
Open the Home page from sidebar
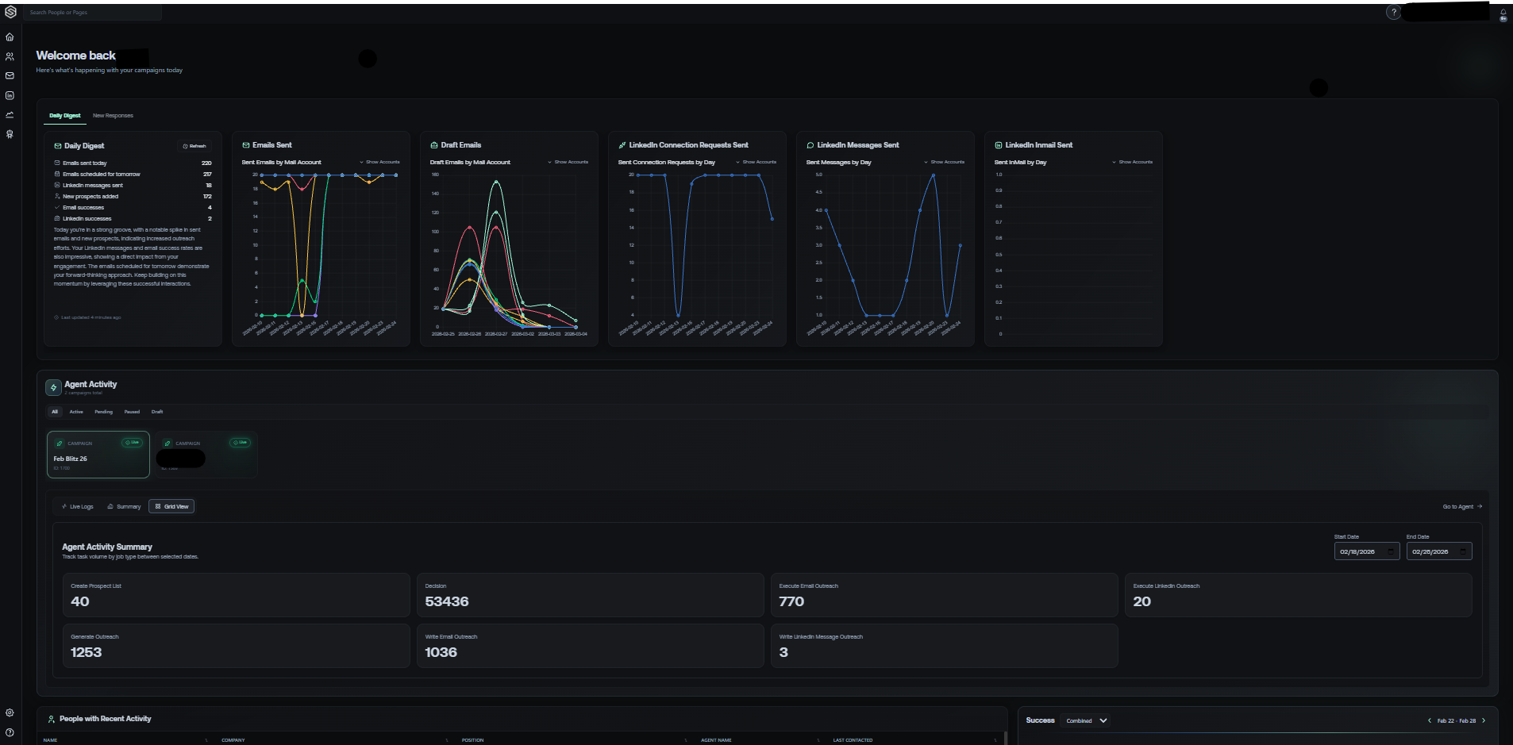[x=10, y=37]
